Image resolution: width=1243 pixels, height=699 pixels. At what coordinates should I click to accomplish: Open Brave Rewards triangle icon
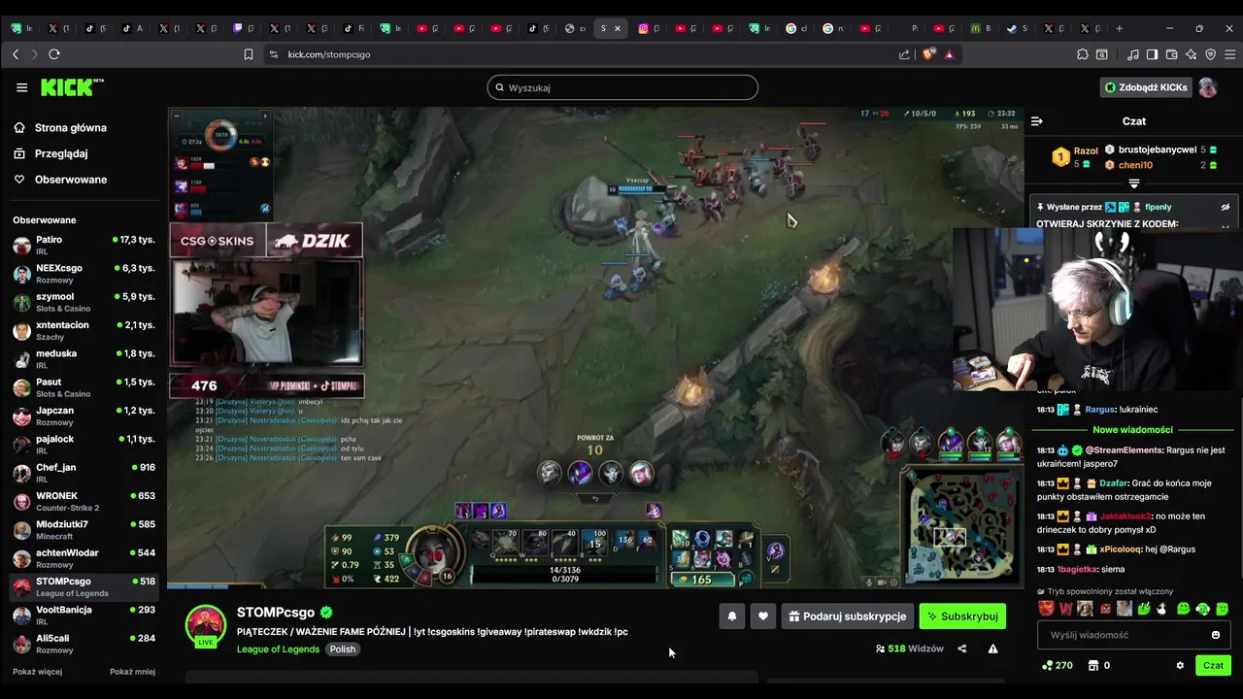coord(949,54)
